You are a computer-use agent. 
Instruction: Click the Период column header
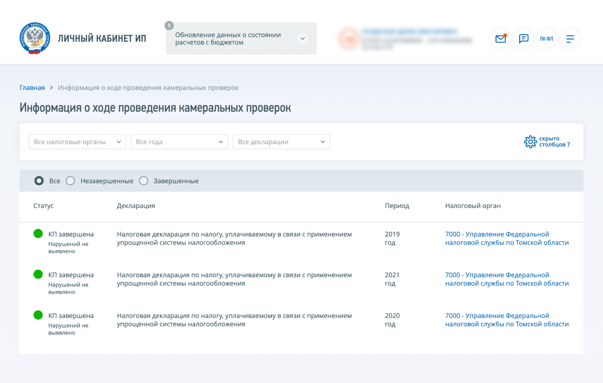coord(397,206)
